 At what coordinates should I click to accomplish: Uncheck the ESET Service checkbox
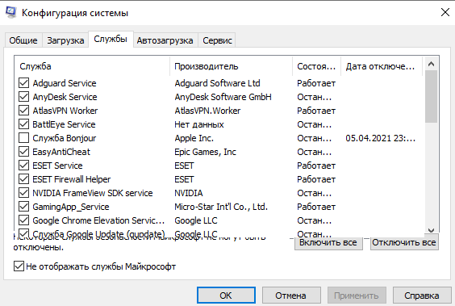23,166
